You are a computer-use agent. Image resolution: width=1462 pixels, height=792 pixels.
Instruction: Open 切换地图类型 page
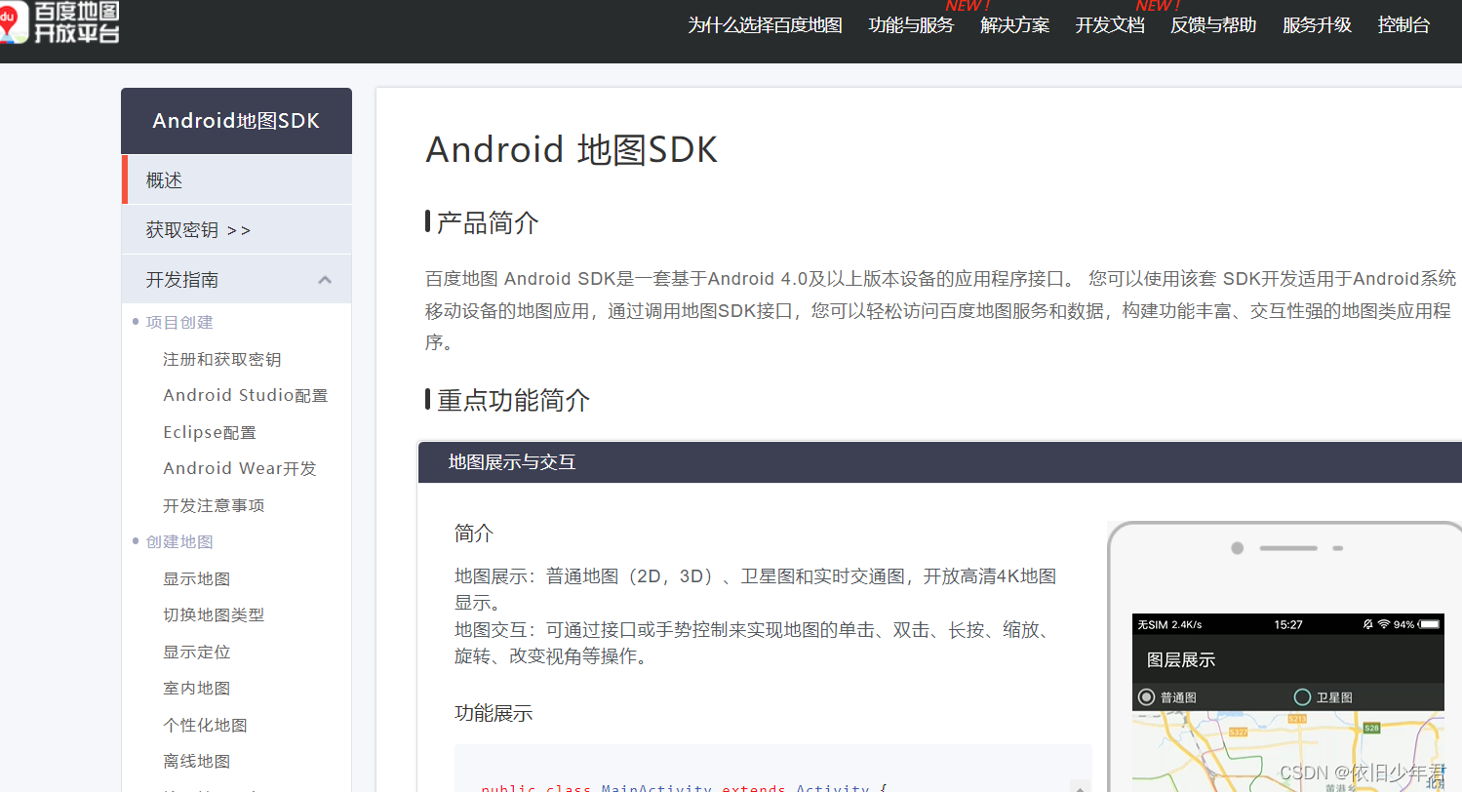tap(214, 614)
